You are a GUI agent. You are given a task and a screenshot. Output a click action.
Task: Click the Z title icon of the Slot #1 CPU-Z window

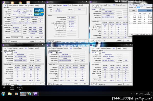coord(91,2)
